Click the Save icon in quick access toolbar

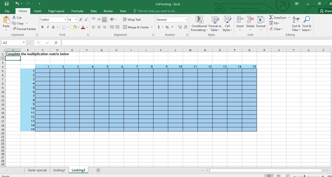point(6,4)
